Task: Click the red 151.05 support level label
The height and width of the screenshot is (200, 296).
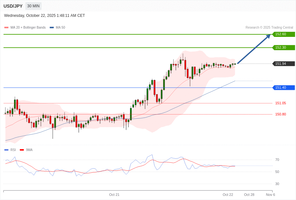Action: click(x=280, y=103)
